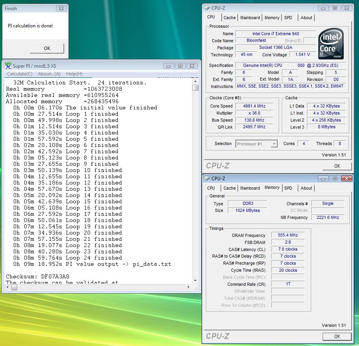The image size is (359, 346).
Task: Switch to SPD tab in top CPU-Z
Action: coord(288,18)
